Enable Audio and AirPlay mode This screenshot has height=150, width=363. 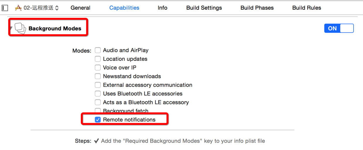tap(98, 50)
